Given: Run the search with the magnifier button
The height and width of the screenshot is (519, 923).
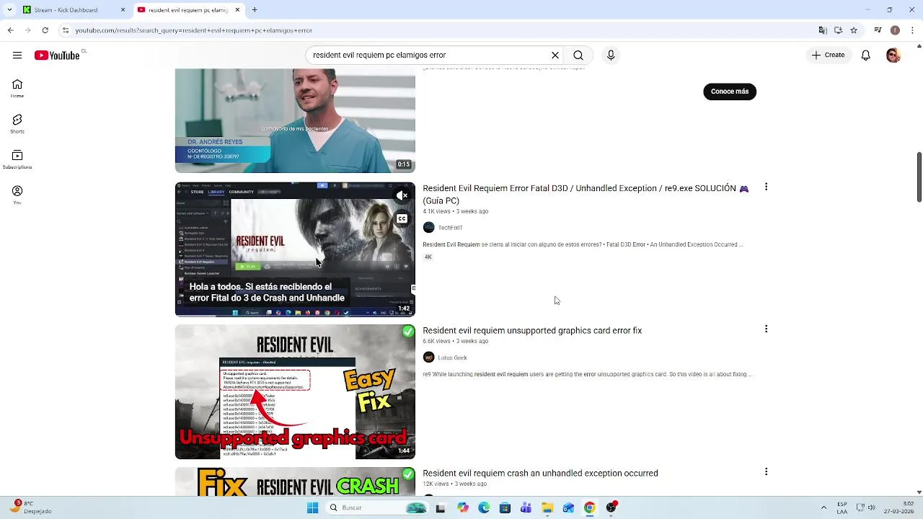Looking at the screenshot, I should click(578, 56).
